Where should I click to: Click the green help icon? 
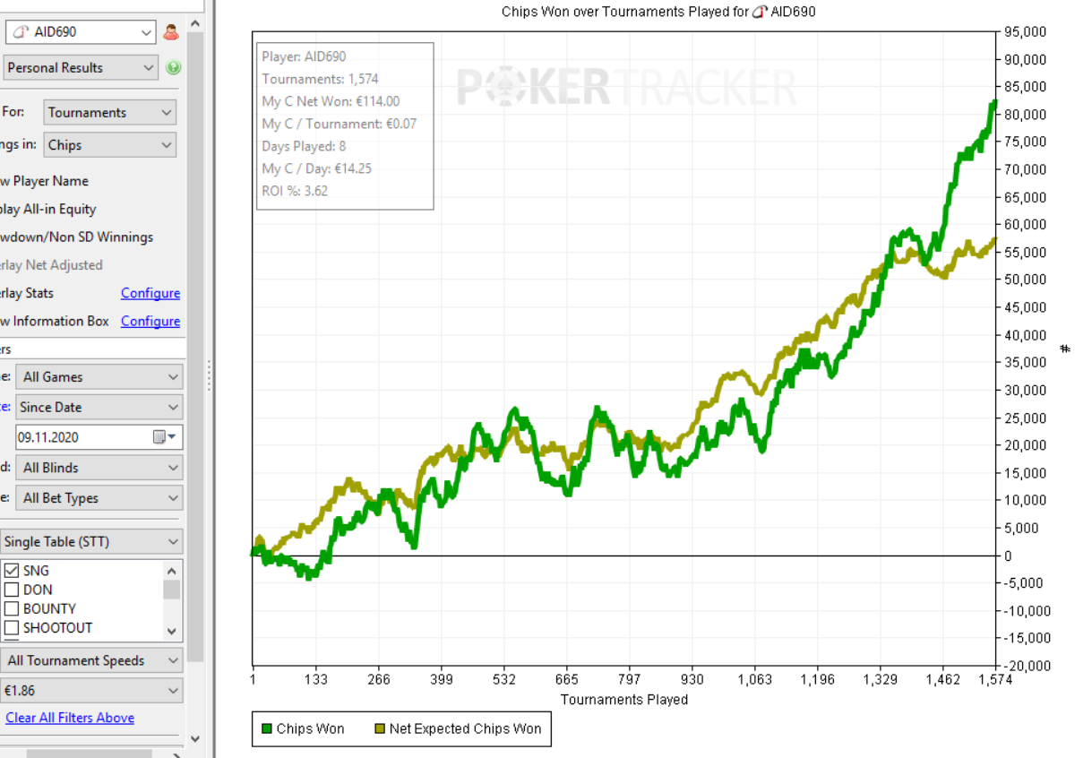[173, 67]
